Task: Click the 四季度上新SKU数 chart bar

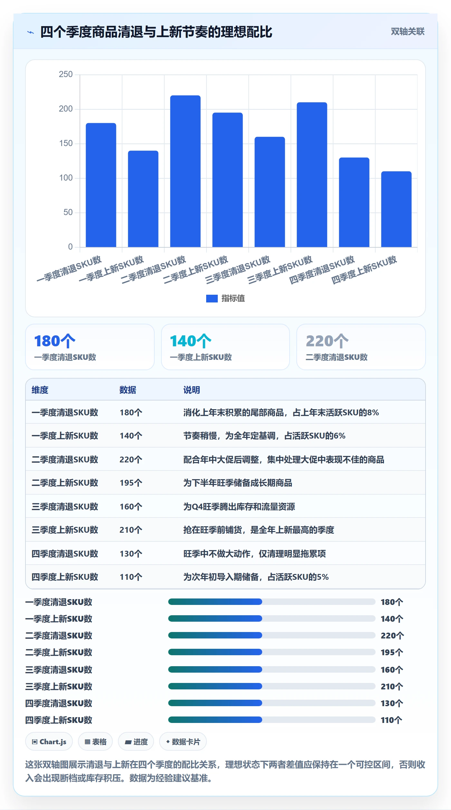Action: point(396,209)
